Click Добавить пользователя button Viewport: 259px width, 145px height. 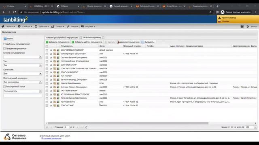58,42
